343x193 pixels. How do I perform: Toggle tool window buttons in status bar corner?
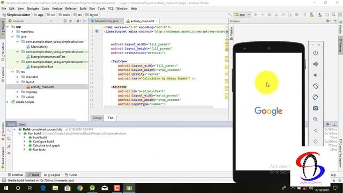[x=4, y=180]
